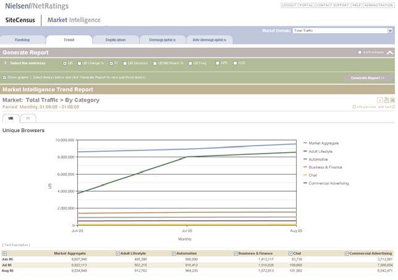Click the Text Description link below chart
Image resolution: width=398 pixels, height=280 pixels.
coord(15,245)
